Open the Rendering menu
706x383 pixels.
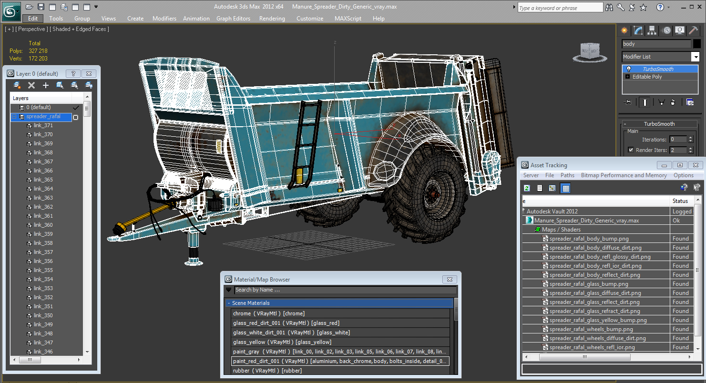[272, 19]
